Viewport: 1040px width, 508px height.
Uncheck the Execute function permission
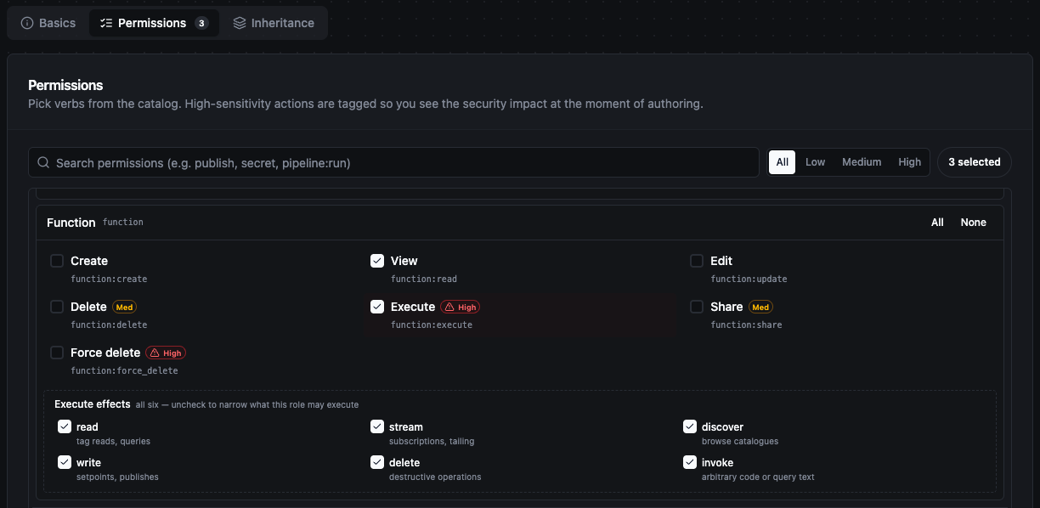(x=377, y=307)
